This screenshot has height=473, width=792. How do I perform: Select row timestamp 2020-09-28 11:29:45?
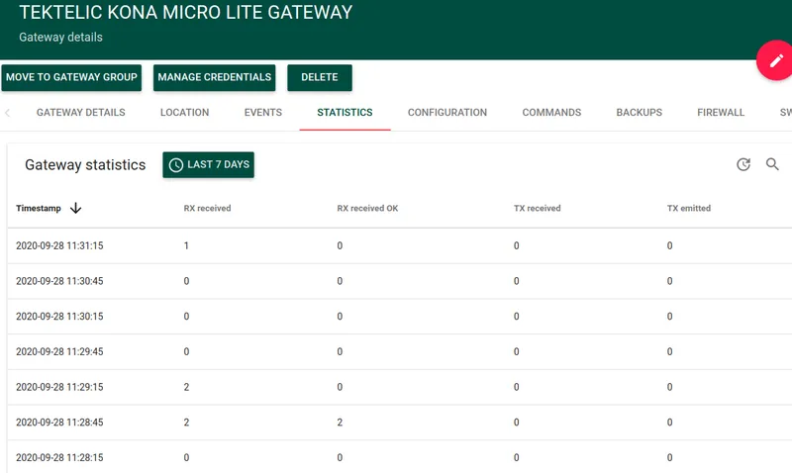pos(59,352)
